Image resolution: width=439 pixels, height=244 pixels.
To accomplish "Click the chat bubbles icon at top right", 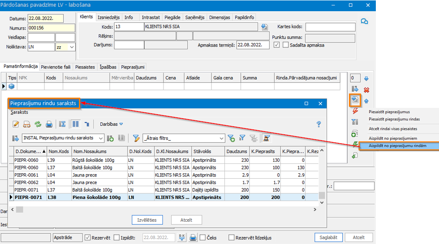I will (365, 21).
